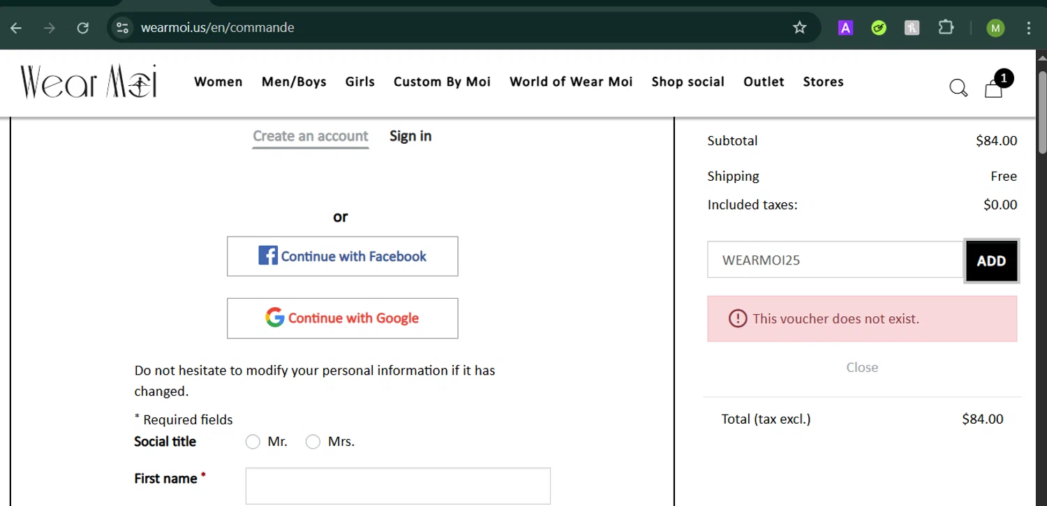Viewport: 1047px width, 506px height.
Task: Open the Women menu
Action: 218,82
